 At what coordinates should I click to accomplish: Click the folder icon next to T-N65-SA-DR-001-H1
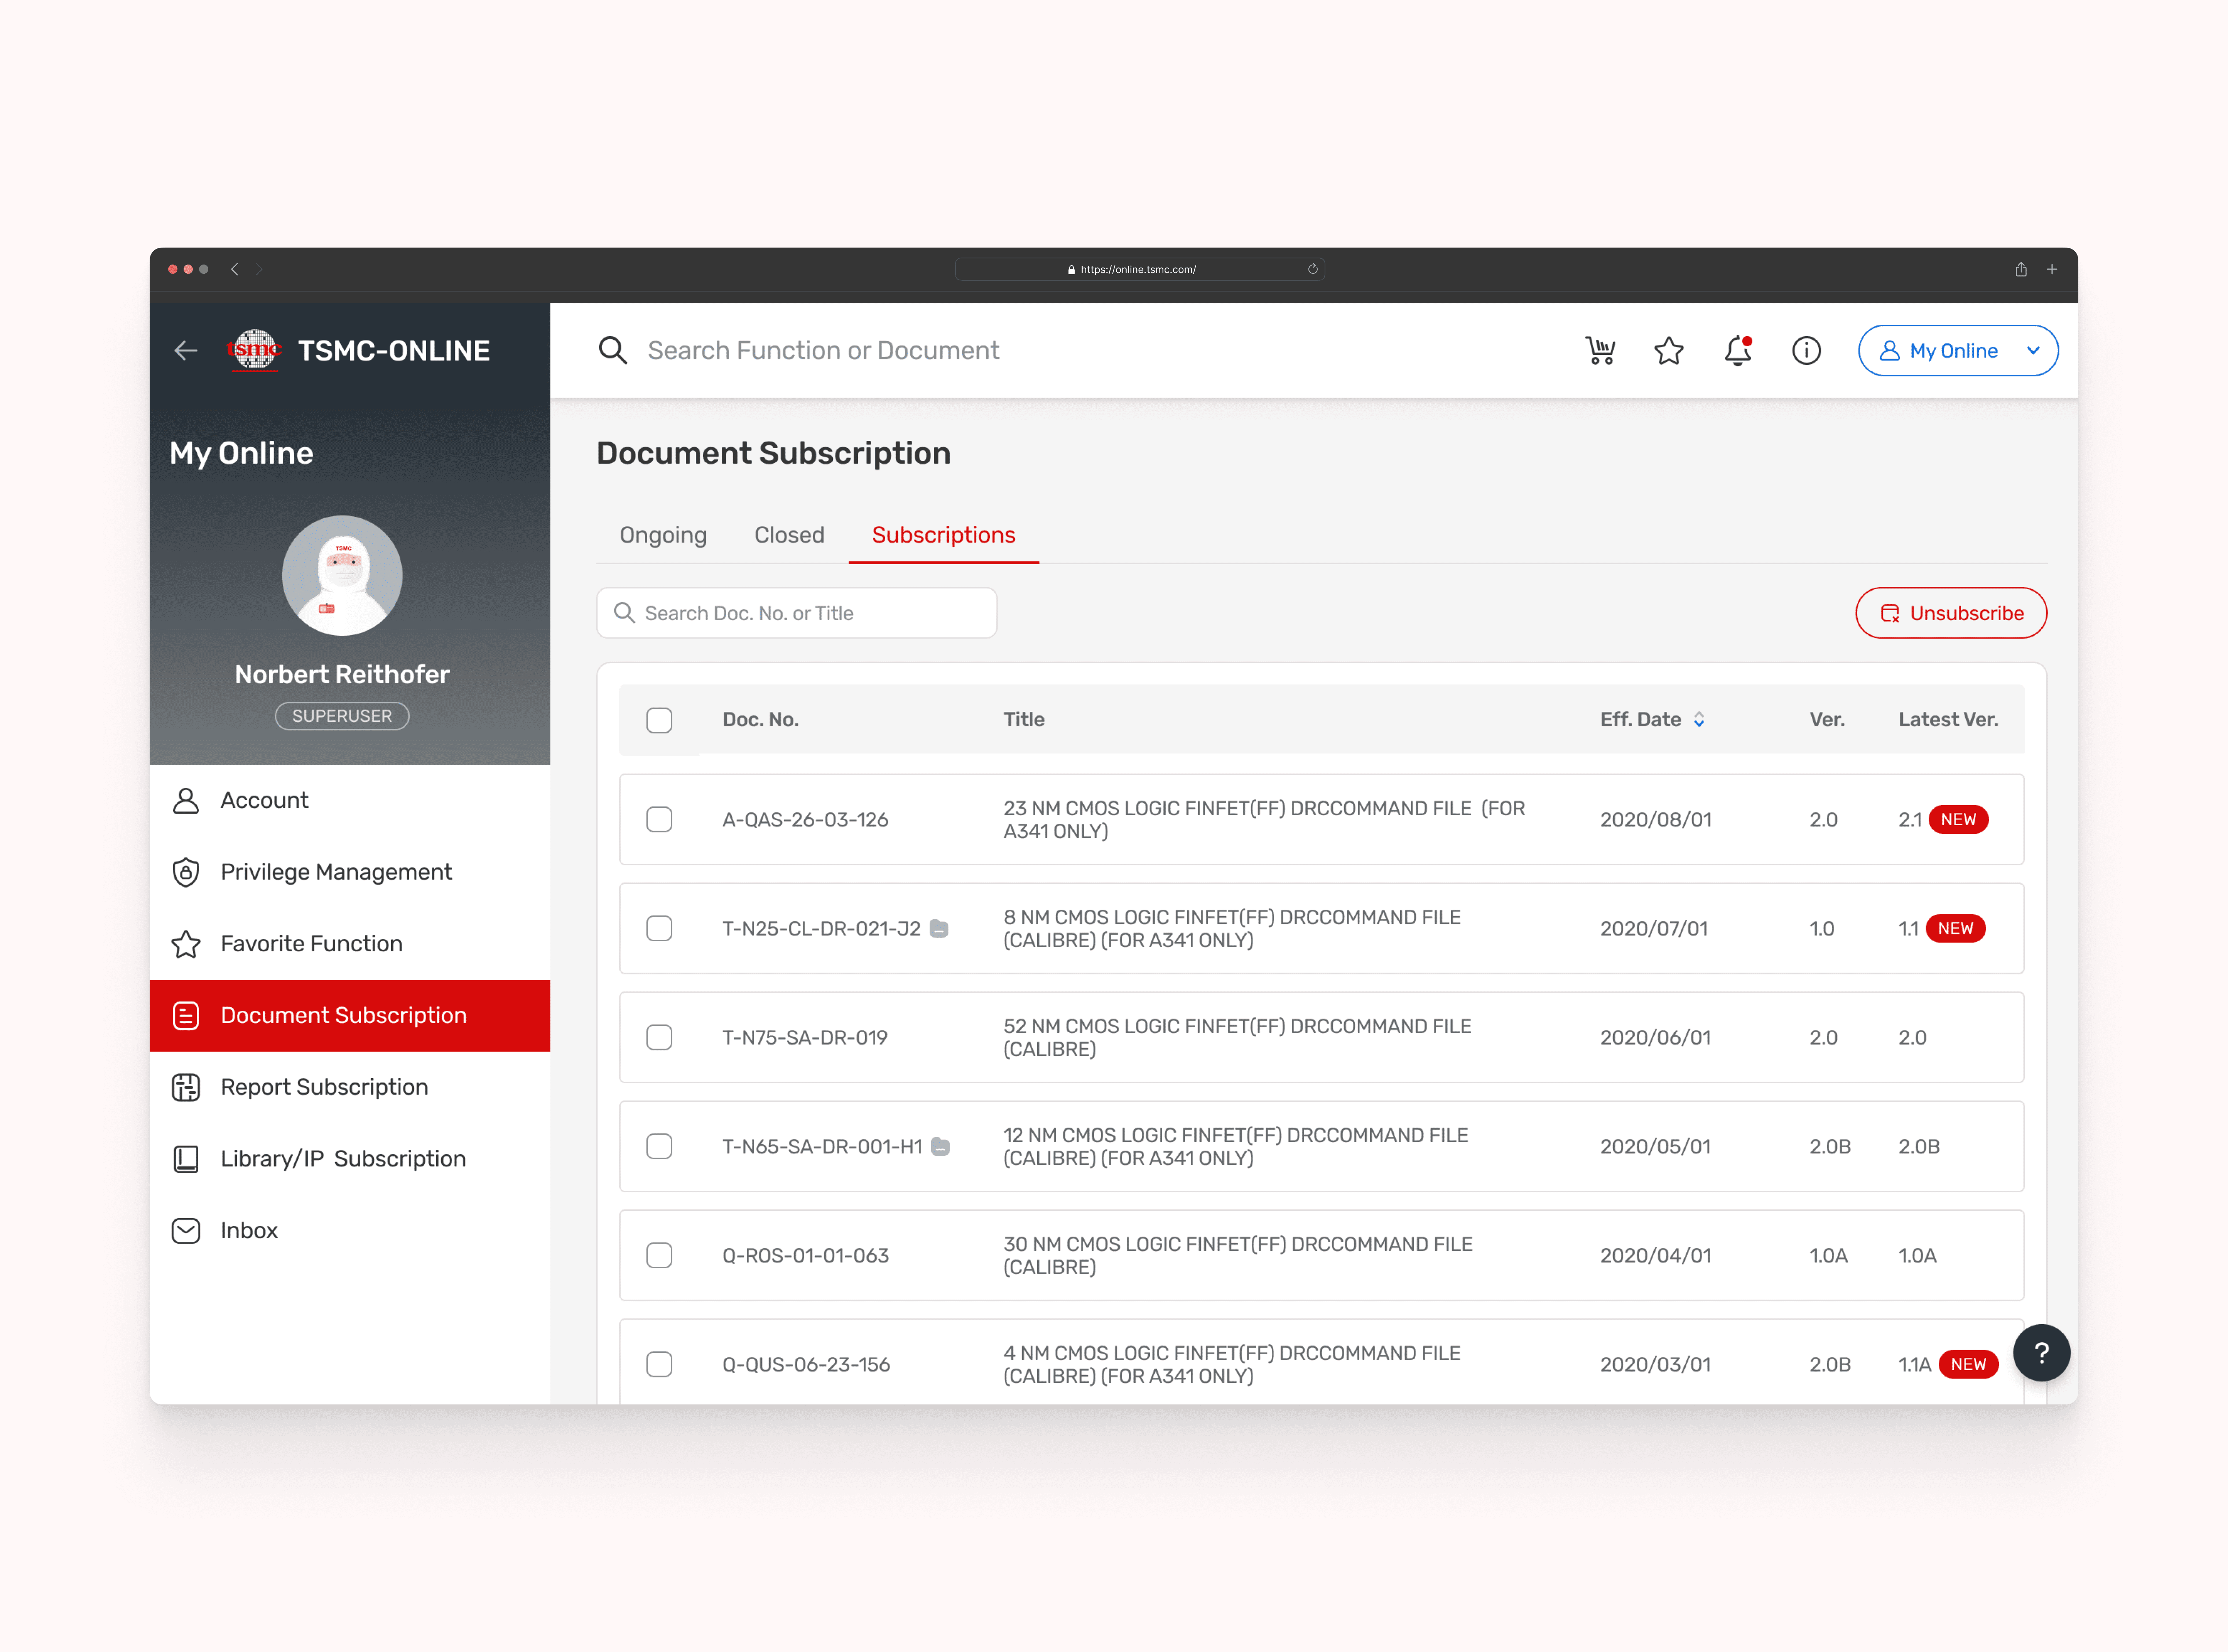tap(940, 1147)
